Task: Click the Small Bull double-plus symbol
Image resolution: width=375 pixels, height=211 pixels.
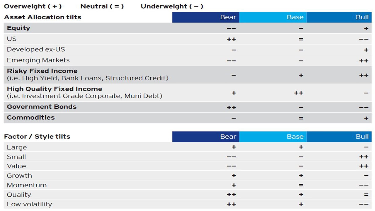Action: (364, 157)
